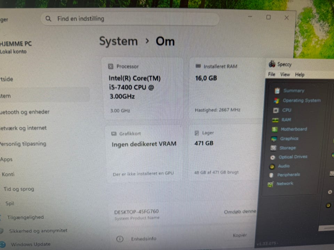
Task: Click the Processor chip icon on card
Action: [x=111, y=67]
